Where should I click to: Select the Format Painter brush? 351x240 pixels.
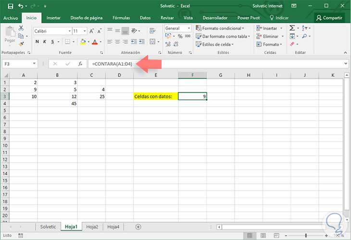(x=21, y=44)
